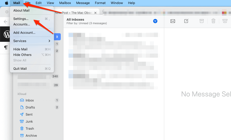Click the Get Mail envelope icon
This screenshot has height=140, width=231.
(x=173, y=21)
